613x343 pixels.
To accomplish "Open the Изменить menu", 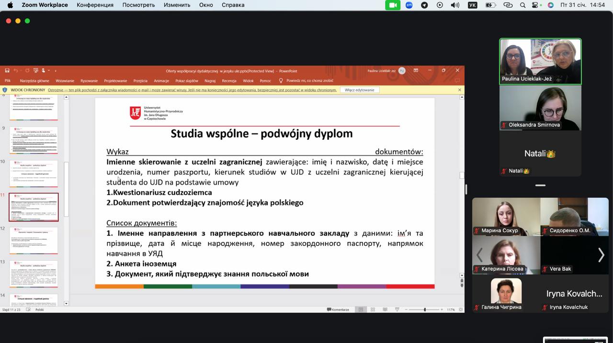I will 177,5.
